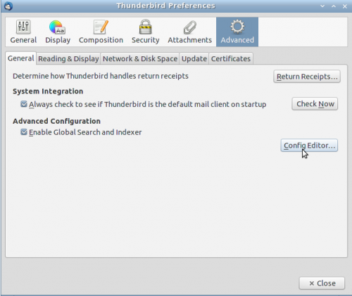This screenshot has height=296, width=352.
Task: Click the Check Now button
Action: click(315, 104)
